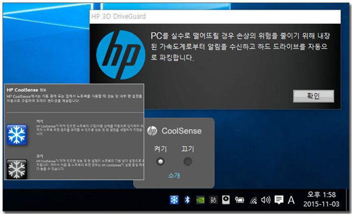Click the 끄기 heading in CoolSense info panel
The width and height of the screenshot is (352, 214).
40,156
